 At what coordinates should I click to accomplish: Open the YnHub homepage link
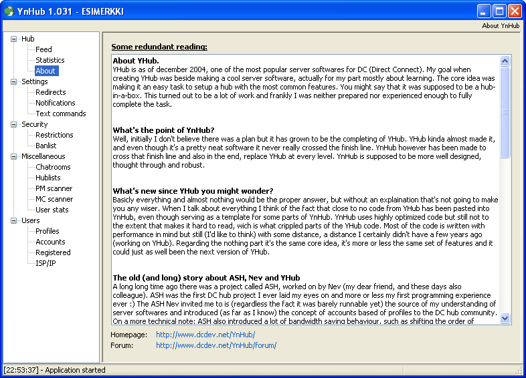coord(205,335)
